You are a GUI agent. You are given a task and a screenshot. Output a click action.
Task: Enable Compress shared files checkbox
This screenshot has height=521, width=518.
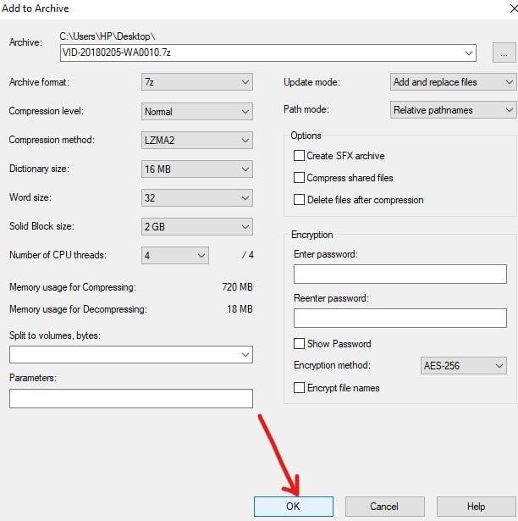[x=299, y=177]
